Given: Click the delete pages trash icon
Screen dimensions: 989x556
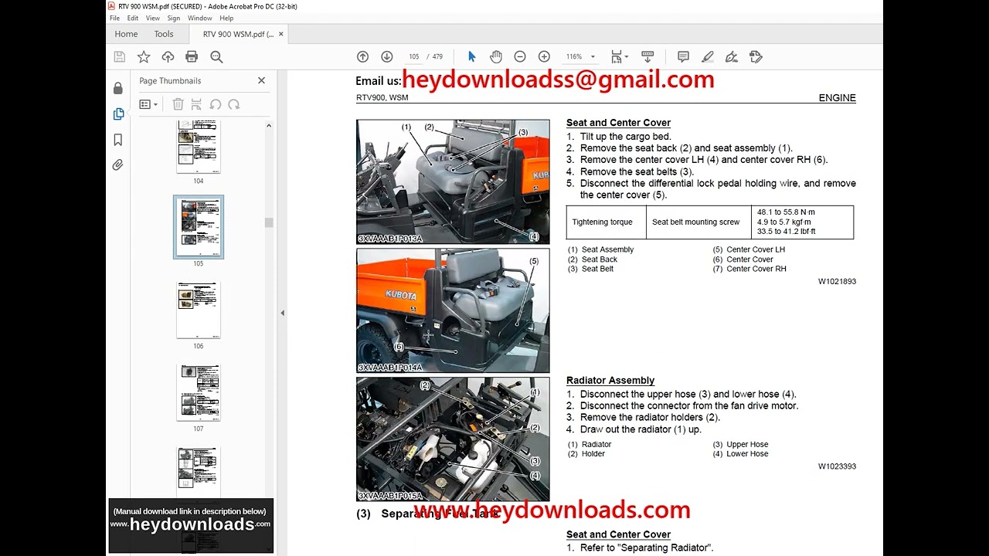Looking at the screenshot, I should point(178,104).
